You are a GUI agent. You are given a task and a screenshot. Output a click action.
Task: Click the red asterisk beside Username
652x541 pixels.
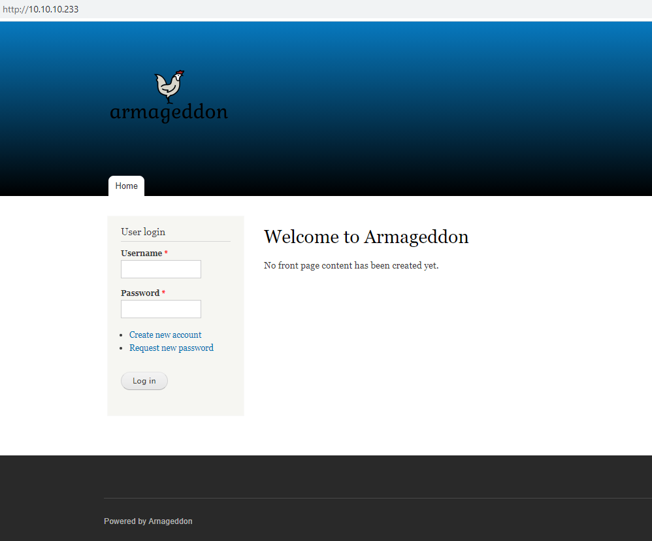[166, 254]
